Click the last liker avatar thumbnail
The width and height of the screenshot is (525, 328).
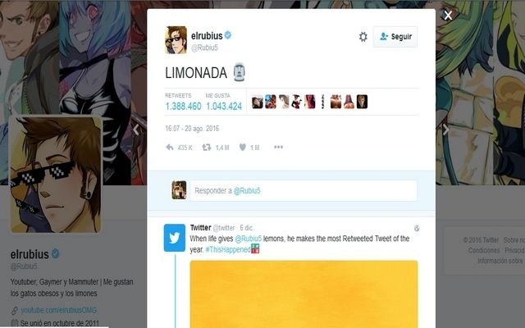tap(362, 102)
